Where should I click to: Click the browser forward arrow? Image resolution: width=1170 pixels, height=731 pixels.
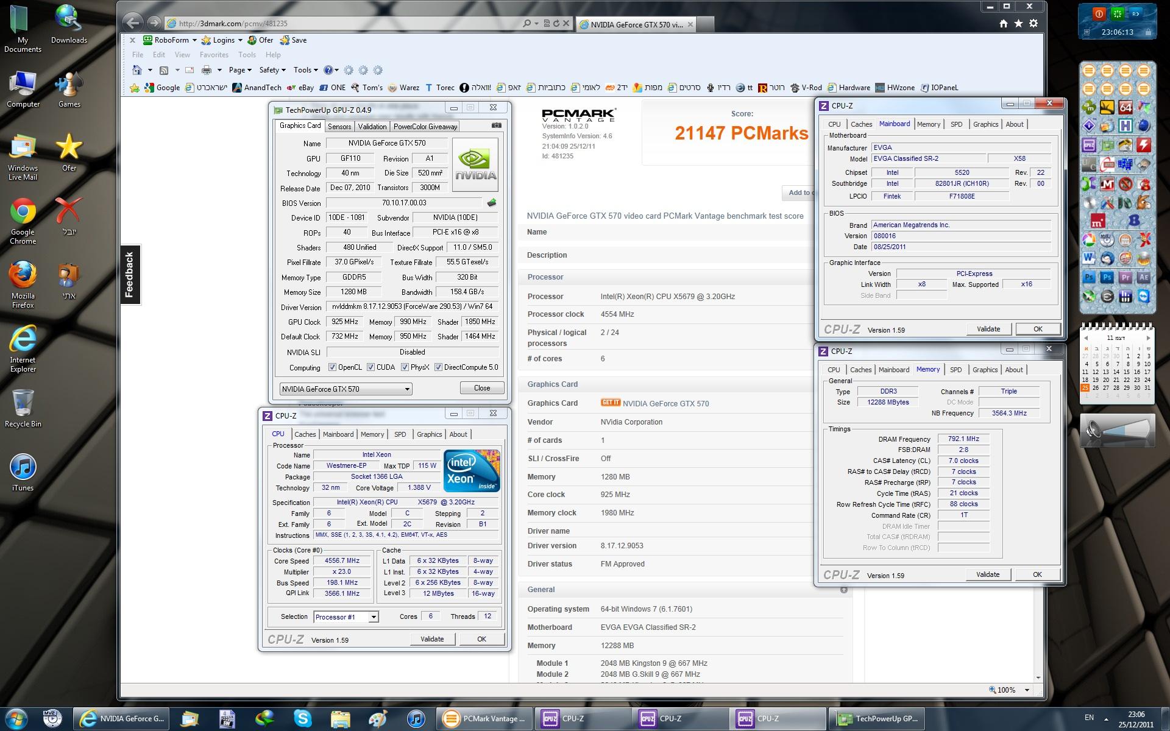(154, 23)
